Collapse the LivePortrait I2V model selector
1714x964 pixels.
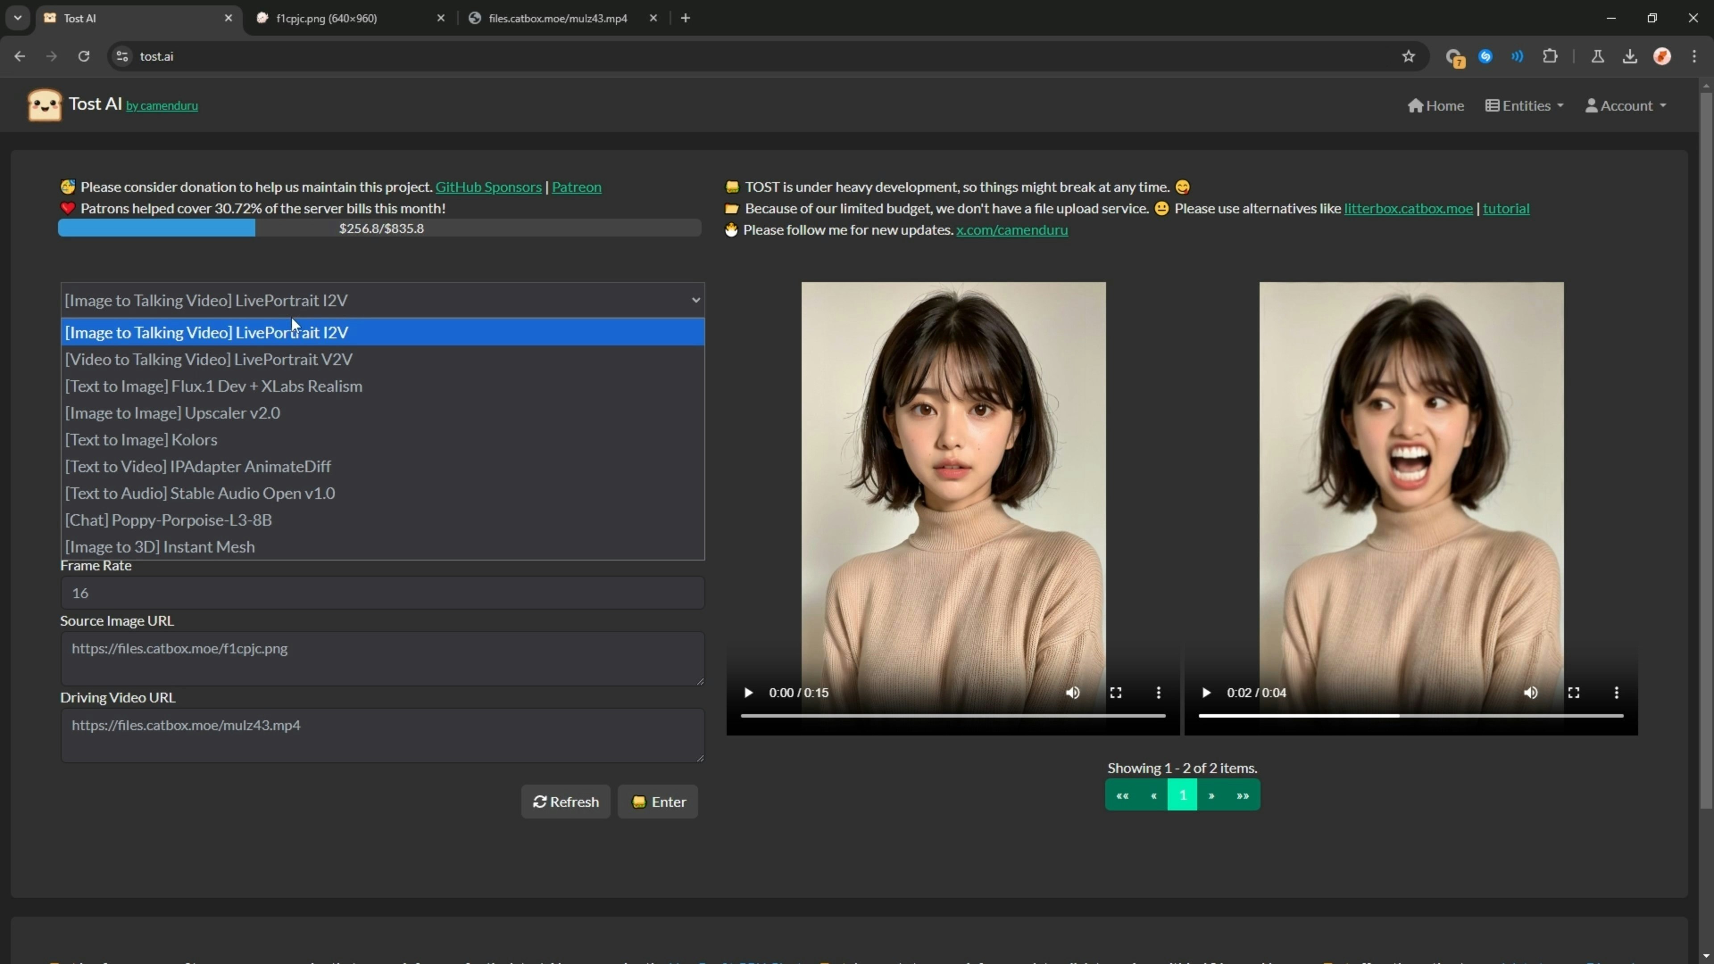click(x=382, y=300)
